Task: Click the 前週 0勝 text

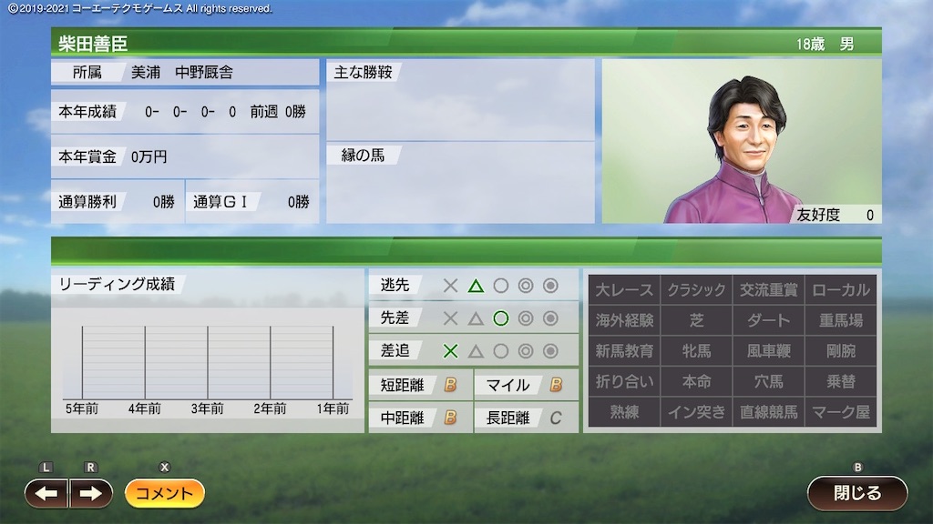Action: point(278,112)
